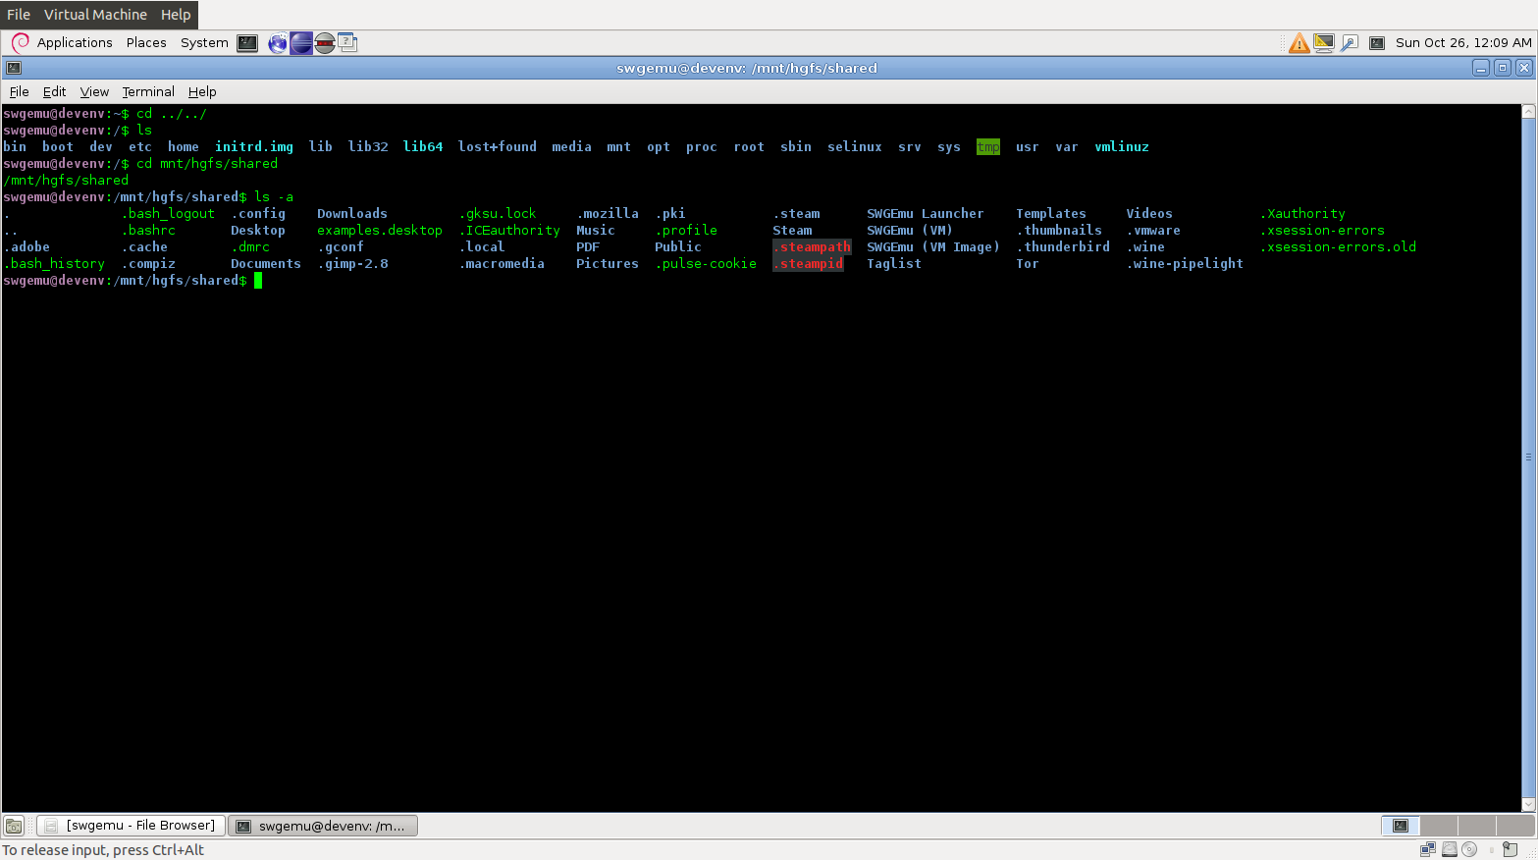Open the orange warning notification icon
Image resolution: width=1538 pixels, height=860 pixels.
click(x=1299, y=43)
